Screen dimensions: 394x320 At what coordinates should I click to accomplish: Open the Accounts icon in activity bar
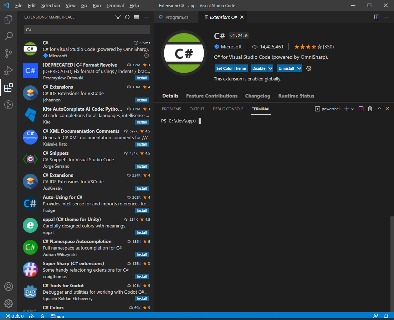click(x=9, y=287)
